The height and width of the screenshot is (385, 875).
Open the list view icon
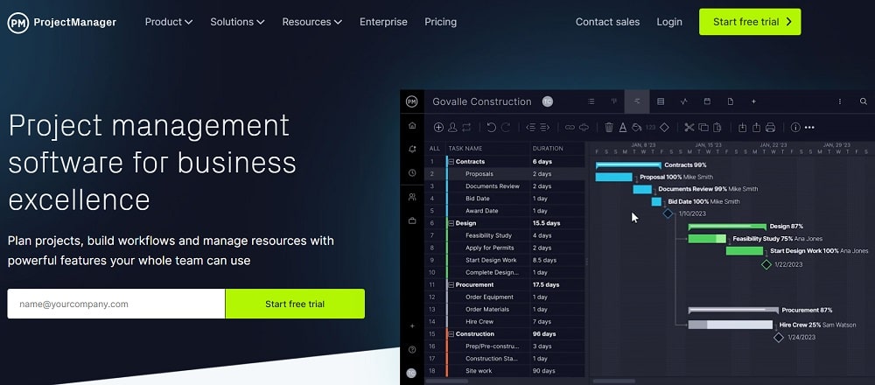coord(591,101)
